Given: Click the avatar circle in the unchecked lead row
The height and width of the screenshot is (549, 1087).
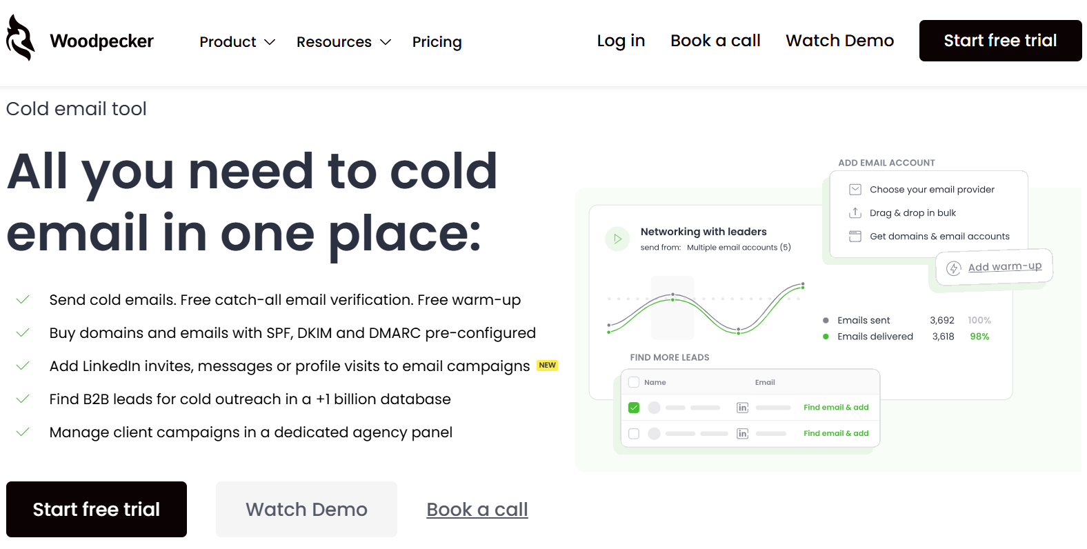Looking at the screenshot, I should 654,434.
